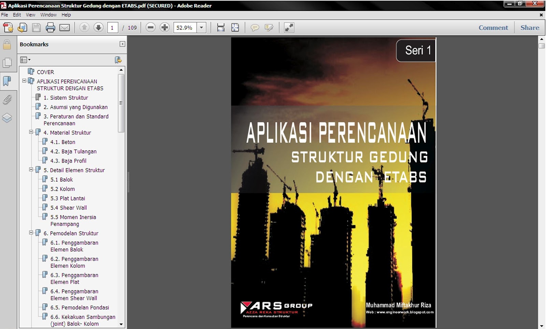Open 6.4. Penggambaran Elemen Shear Wall bookmark
This screenshot has height=329, width=546.
tap(74, 295)
